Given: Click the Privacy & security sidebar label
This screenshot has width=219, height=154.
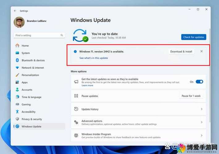Looking at the screenshot, I should [32, 119].
